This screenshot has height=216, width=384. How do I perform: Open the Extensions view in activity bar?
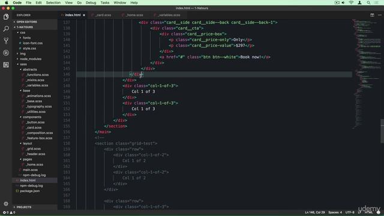click(x=6, y=65)
